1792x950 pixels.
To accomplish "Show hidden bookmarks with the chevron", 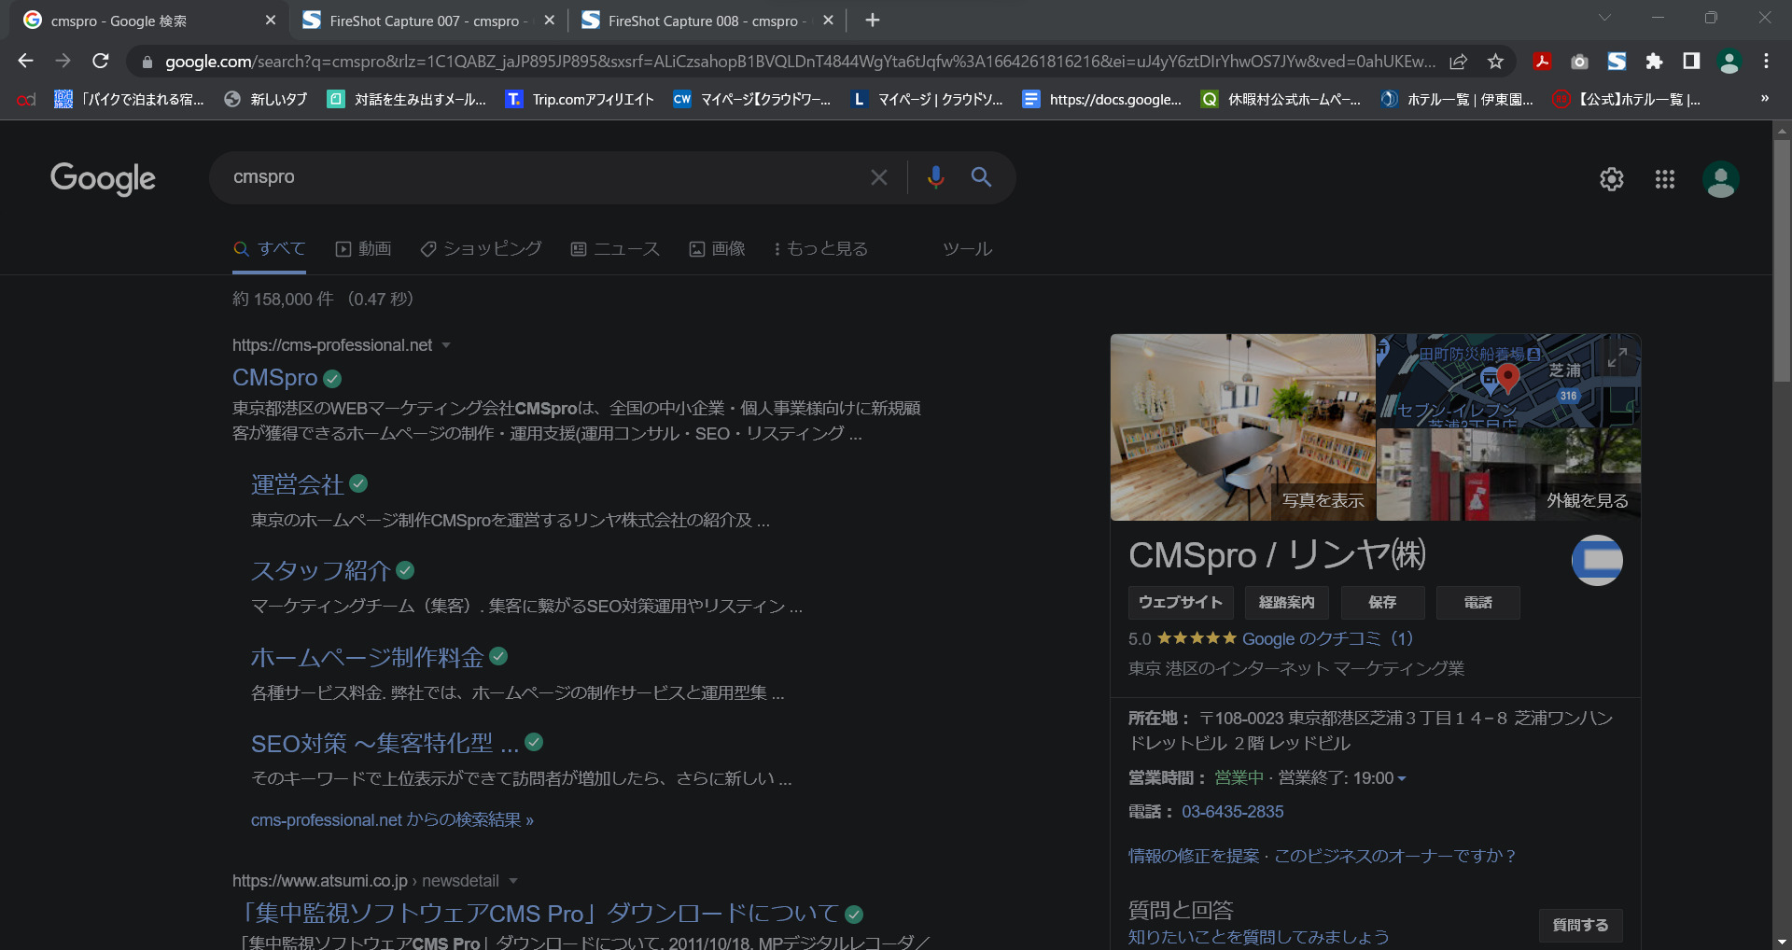I will pyautogui.click(x=1764, y=98).
